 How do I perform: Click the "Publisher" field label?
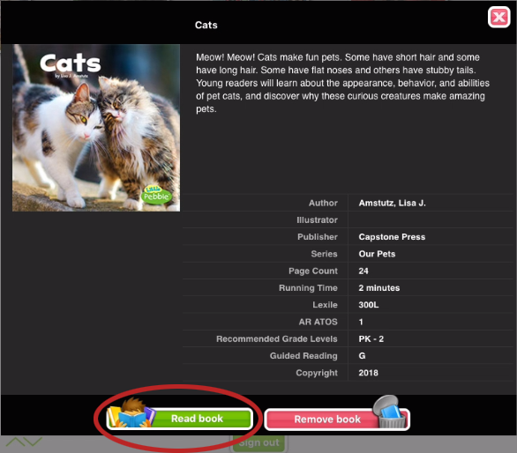point(318,237)
